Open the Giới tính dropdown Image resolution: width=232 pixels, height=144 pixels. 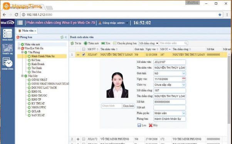tap(183, 73)
